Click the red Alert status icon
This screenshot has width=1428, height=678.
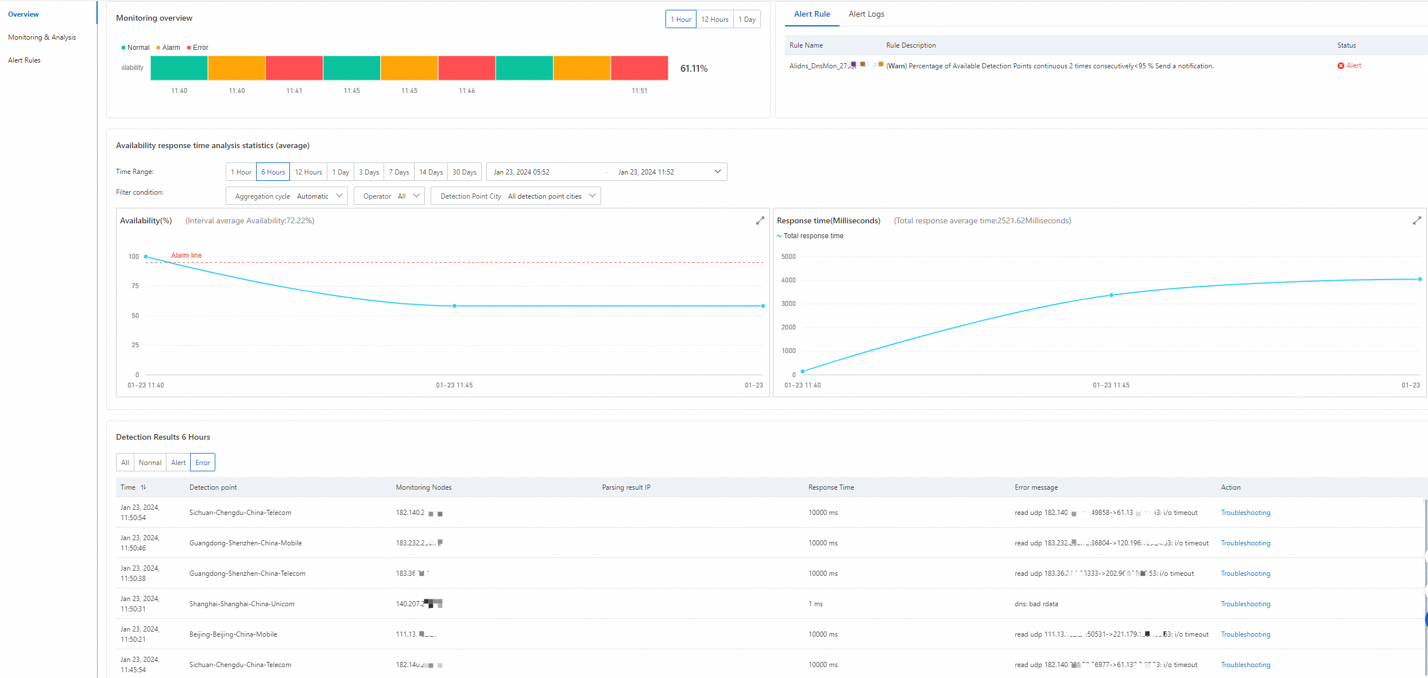1341,66
